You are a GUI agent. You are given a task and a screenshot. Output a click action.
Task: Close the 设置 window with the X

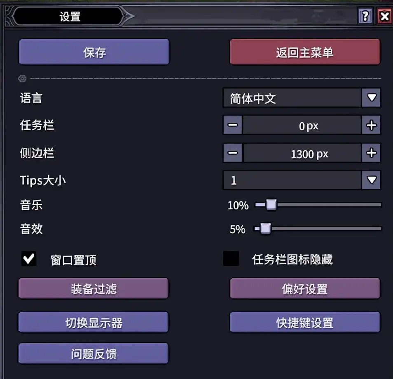click(384, 16)
